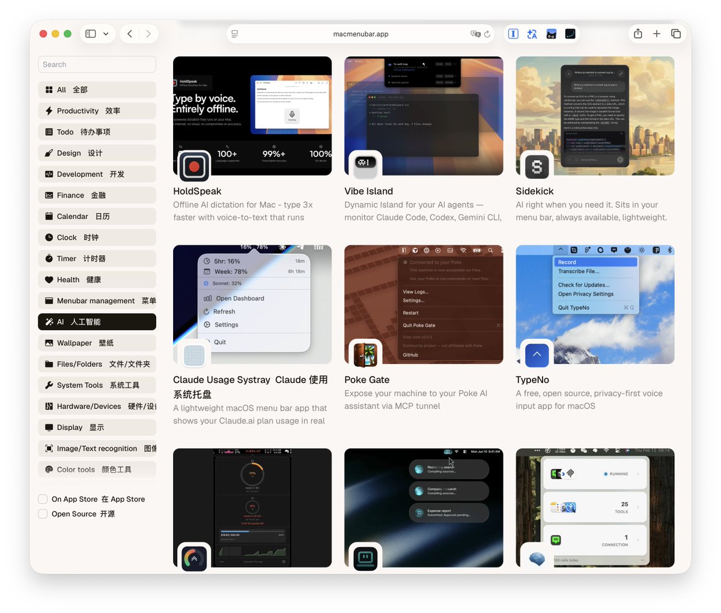Open the Poke Gate screenshot thumbnail
This screenshot has width=721, height=613.
coord(424,304)
